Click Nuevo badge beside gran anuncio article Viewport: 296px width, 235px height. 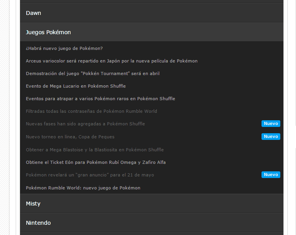(x=271, y=175)
